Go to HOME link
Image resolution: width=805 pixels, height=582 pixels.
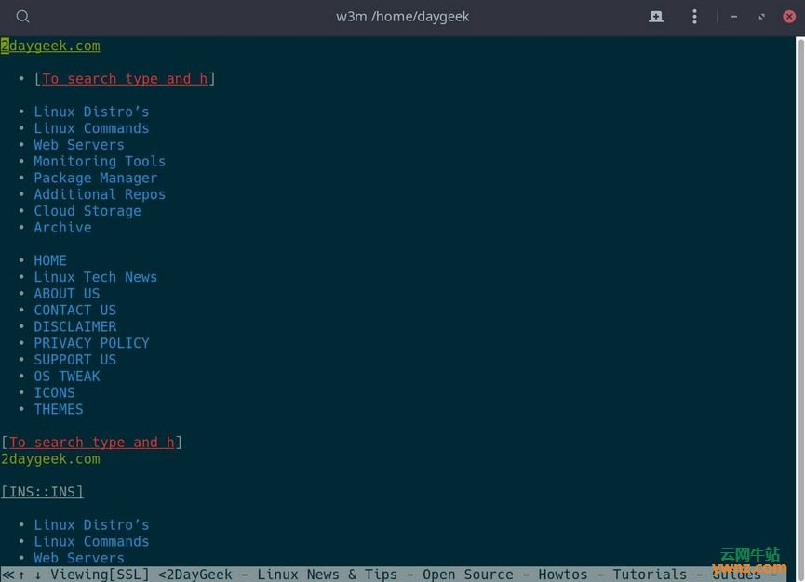coord(50,260)
